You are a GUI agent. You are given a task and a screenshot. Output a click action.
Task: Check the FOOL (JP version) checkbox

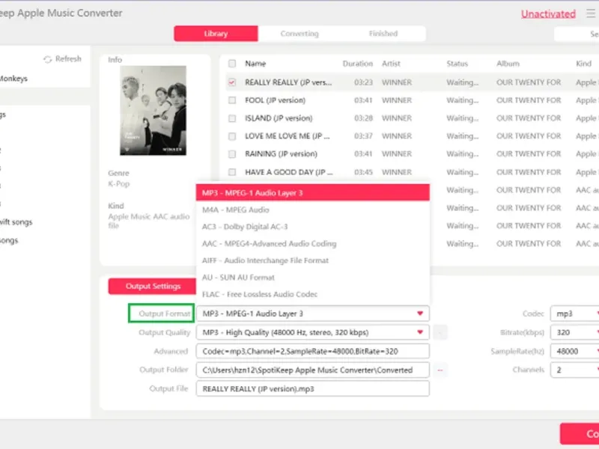(232, 100)
